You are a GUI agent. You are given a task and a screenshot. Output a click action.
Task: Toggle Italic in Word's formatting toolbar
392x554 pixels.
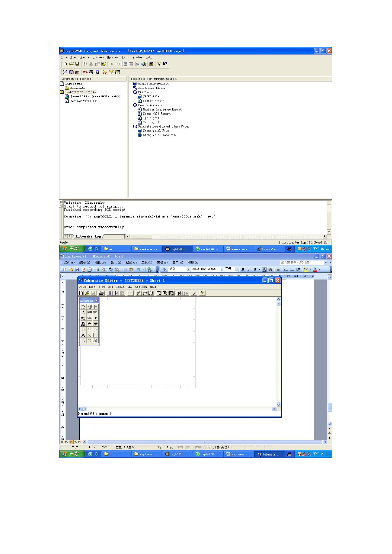click(x=248, y=269)
